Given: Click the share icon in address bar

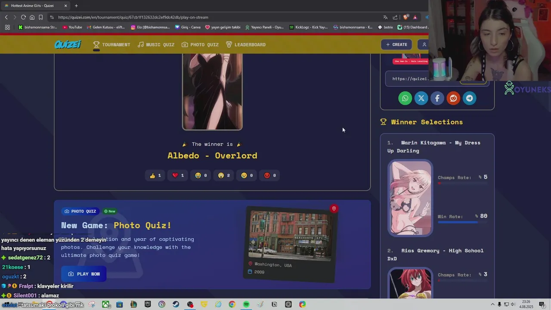Looking at the screenshot, I should click(395, 17).
